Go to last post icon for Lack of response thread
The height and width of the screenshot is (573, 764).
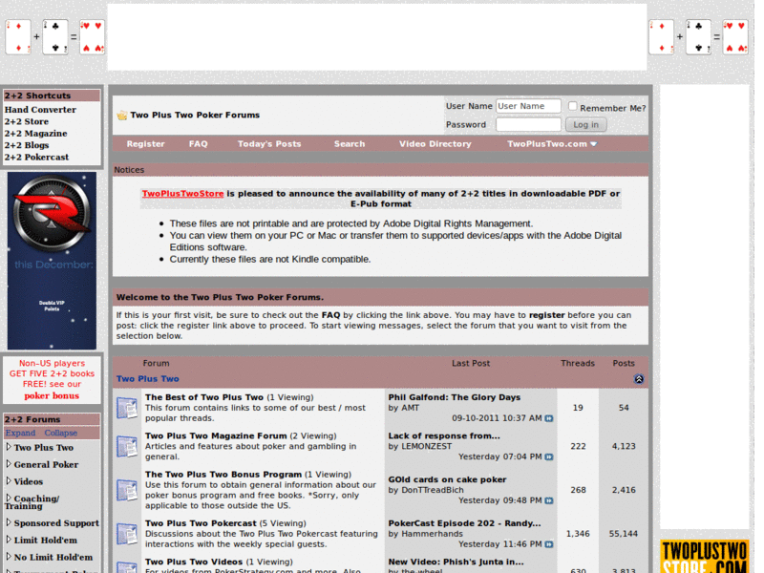549,457
